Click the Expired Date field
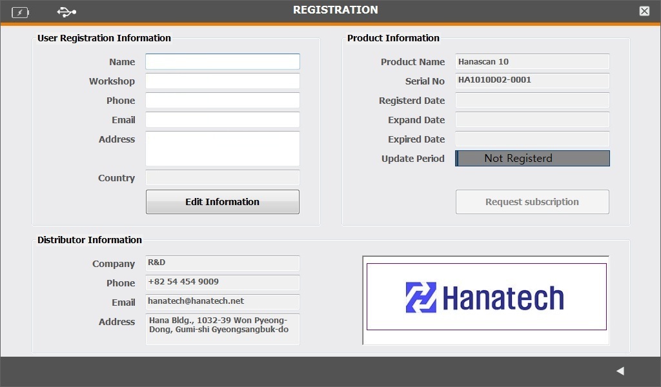661x387 pixels. click(x=532, y=139)
